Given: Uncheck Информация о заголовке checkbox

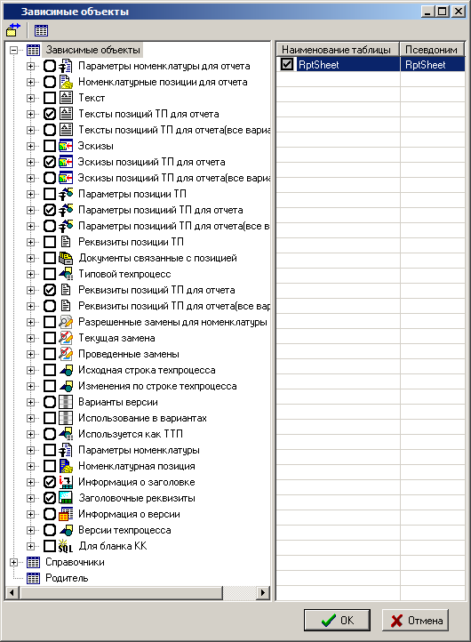Looking at the screenshot, I should coord(50,482).
